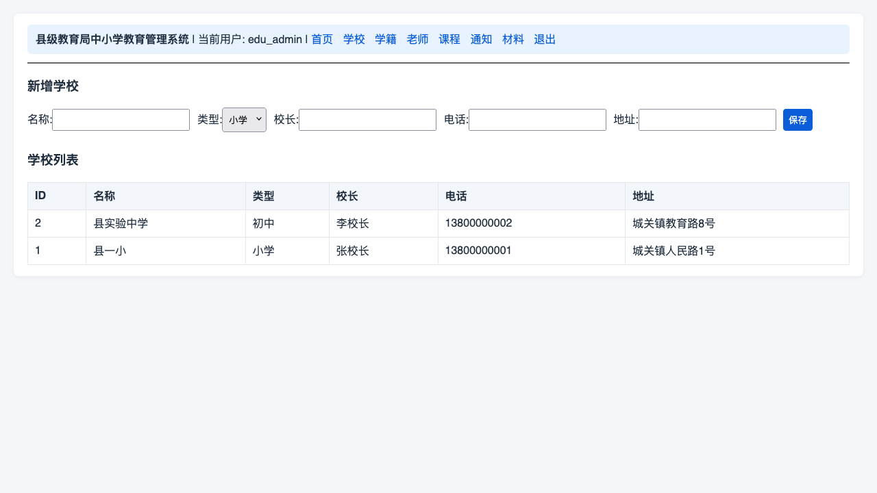Go to the 通知 page
The height and width of the screenshot is (493, 877).
(481, 40)
